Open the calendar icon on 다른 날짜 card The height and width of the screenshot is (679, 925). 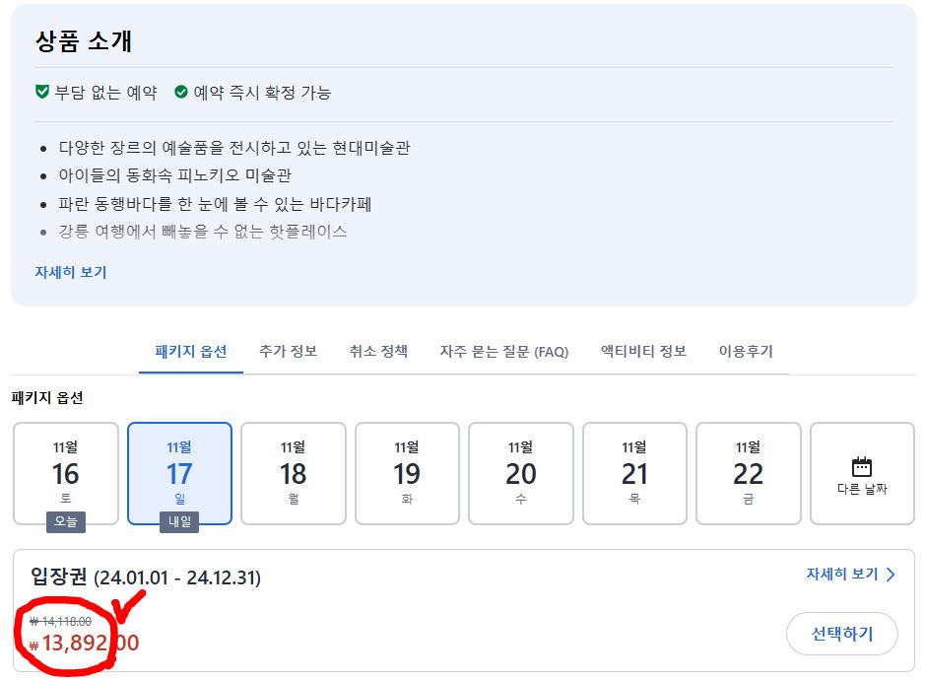pyautogui.click(x=861, y=465)
